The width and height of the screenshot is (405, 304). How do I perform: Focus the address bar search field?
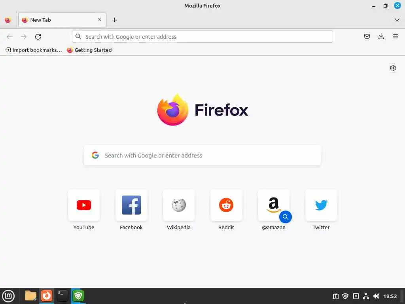coord(202,37)
